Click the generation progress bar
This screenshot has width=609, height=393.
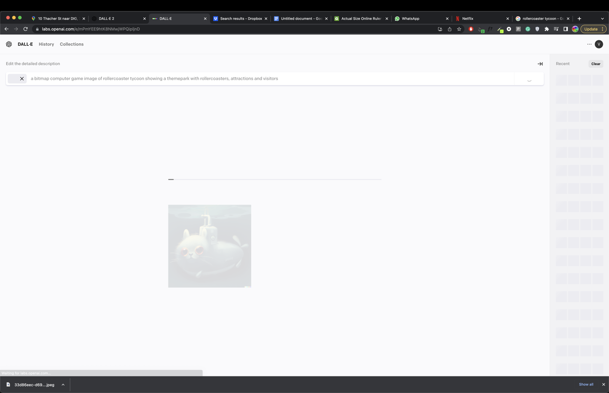point(275,179)
